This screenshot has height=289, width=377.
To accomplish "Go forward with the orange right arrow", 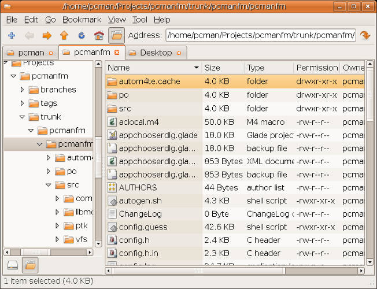I will [x=47, y=35].
